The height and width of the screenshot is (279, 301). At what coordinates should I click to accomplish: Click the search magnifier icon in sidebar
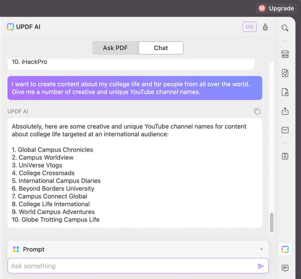285,28
